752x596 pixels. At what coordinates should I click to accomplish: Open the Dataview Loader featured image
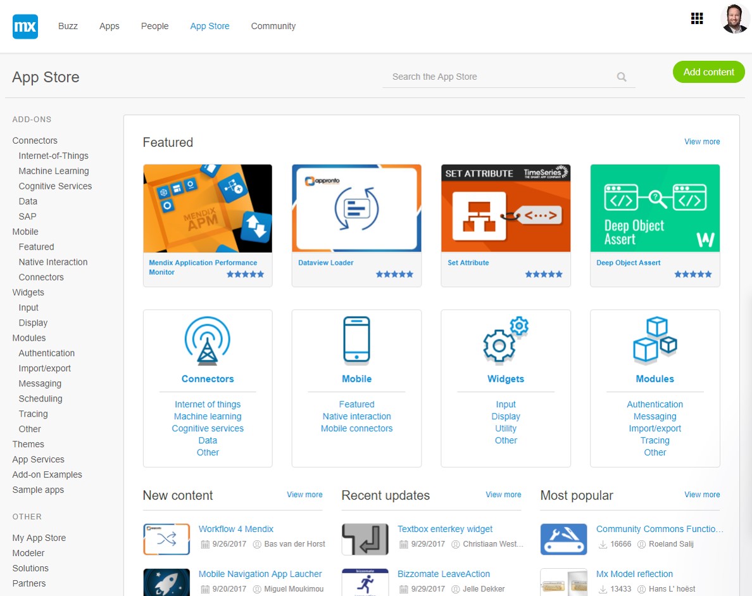[x=357, y=208]
